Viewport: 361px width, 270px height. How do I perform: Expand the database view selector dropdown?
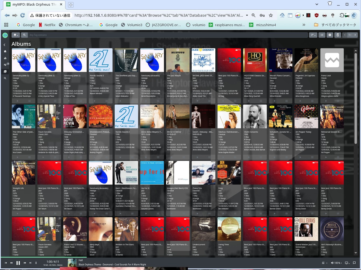[x=16, y=35]
